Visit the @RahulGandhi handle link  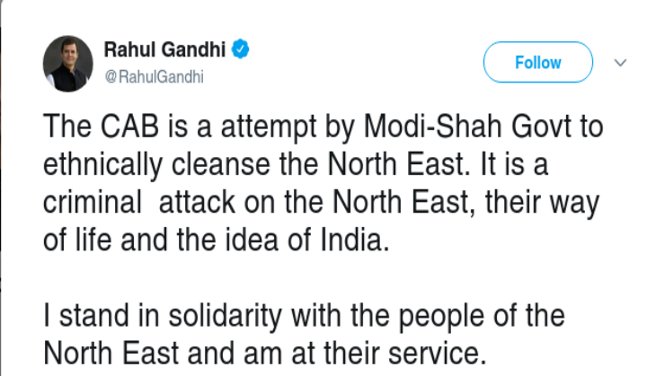point(154,77)
